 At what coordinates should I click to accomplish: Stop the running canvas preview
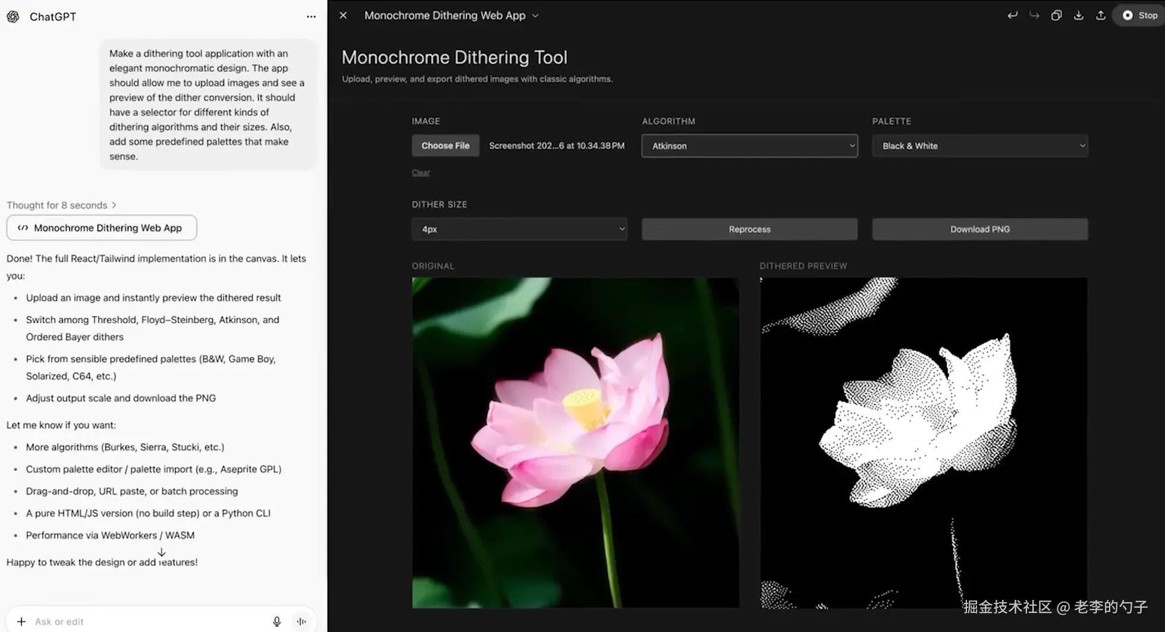(x=1139, y=15)
